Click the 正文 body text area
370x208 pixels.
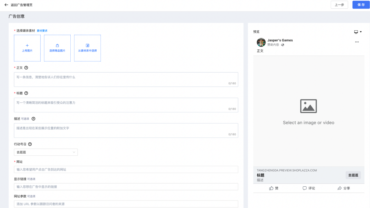click(x=126, y=79)
